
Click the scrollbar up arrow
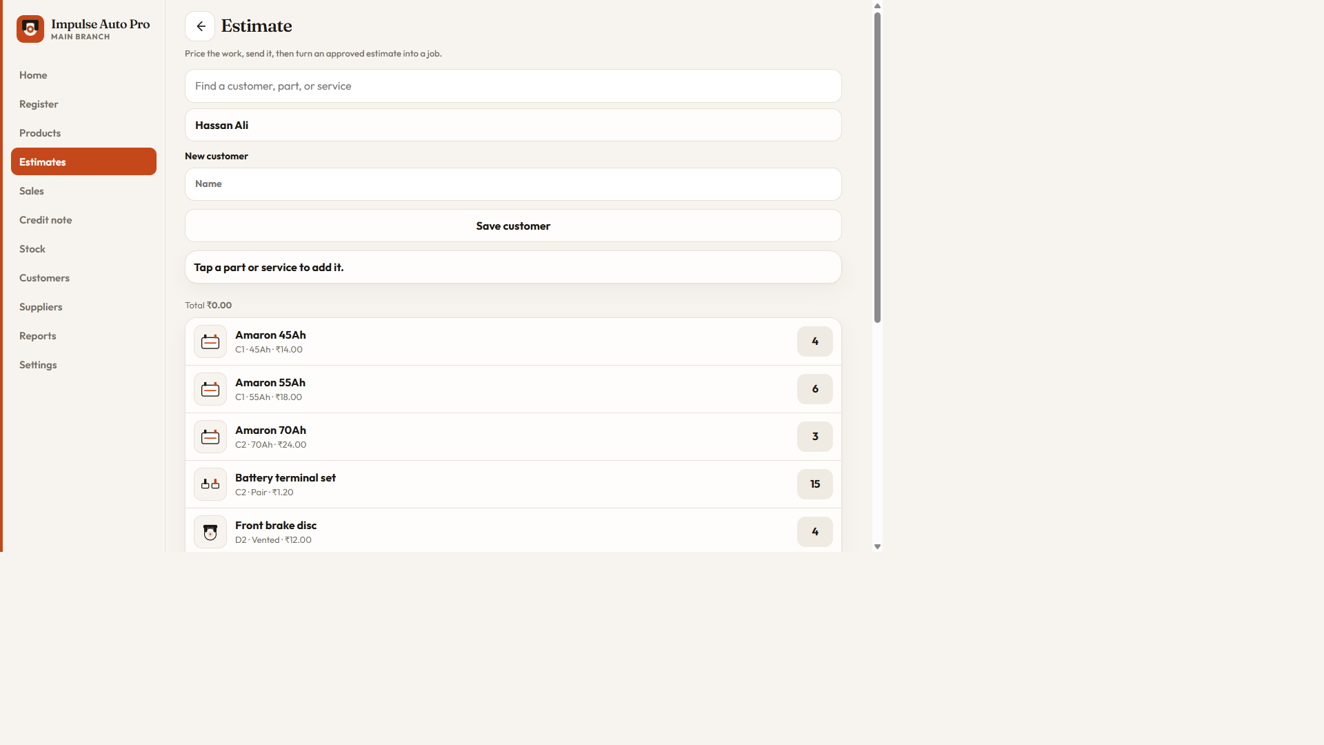tap(877, 6)
